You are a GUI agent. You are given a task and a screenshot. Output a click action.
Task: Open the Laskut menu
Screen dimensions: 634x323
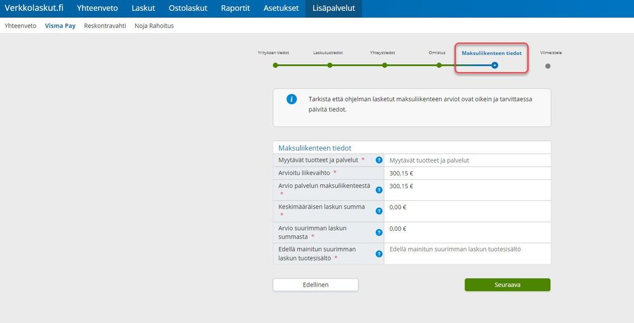coord(144,8)
